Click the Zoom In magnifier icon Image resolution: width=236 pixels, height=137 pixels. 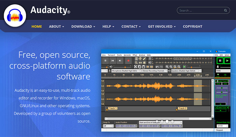167,67
